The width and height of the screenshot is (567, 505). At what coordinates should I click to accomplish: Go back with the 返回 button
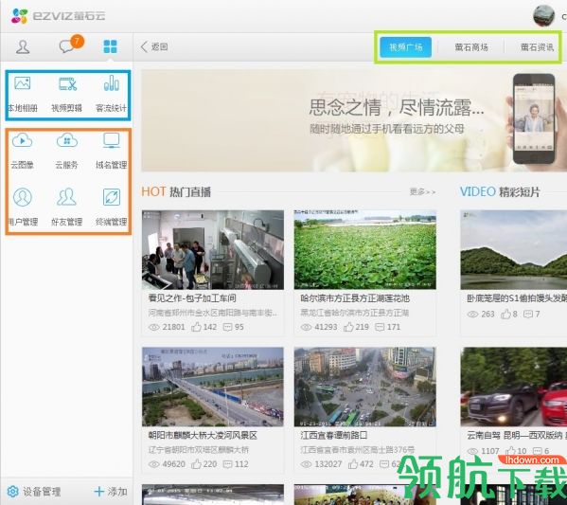point(154,46)
